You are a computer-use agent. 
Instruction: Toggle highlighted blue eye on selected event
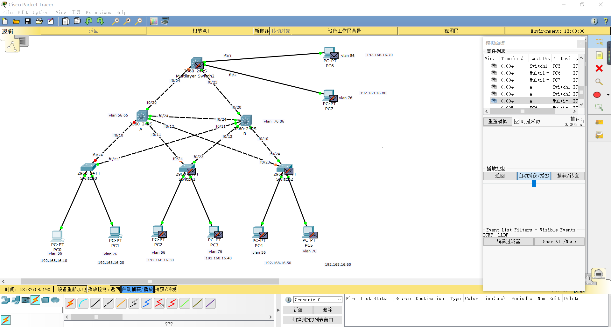click(494, 101)
